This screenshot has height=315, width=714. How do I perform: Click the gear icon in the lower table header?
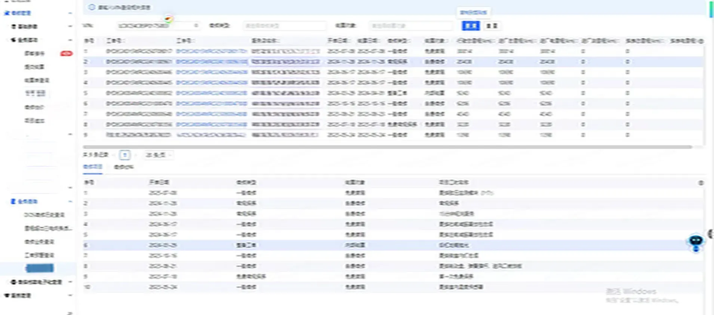click(x=701, y=183)
